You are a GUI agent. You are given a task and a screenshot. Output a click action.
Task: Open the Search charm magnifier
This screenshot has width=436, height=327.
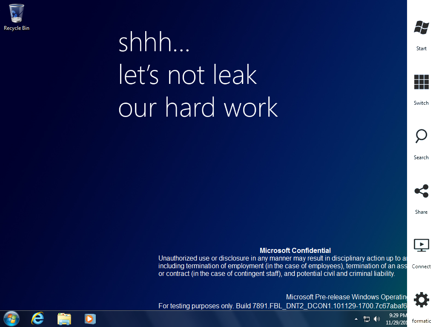(421, 136)
